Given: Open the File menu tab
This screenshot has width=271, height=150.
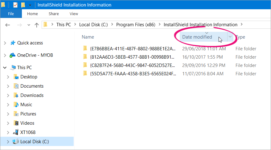Looking at the screenshot, I should (11, 14).
